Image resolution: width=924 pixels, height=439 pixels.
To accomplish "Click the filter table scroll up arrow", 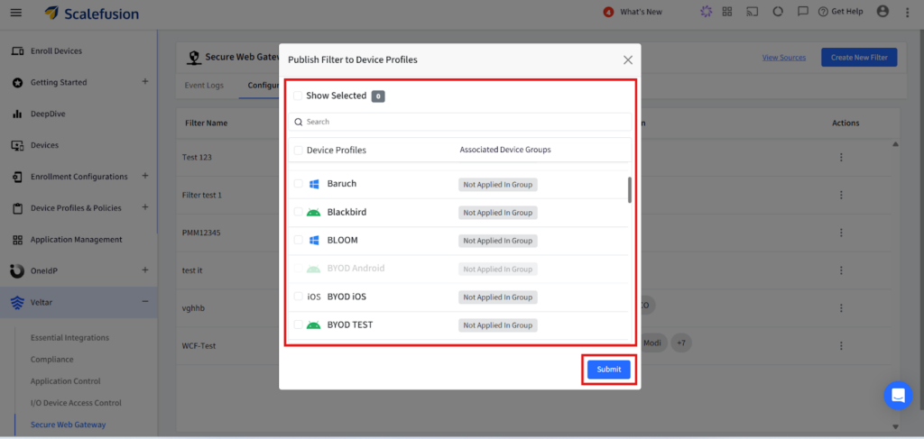I will [x=896, y=144].
